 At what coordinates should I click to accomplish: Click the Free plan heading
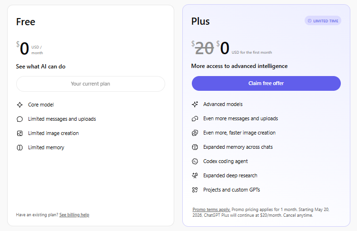pos(26,22)
